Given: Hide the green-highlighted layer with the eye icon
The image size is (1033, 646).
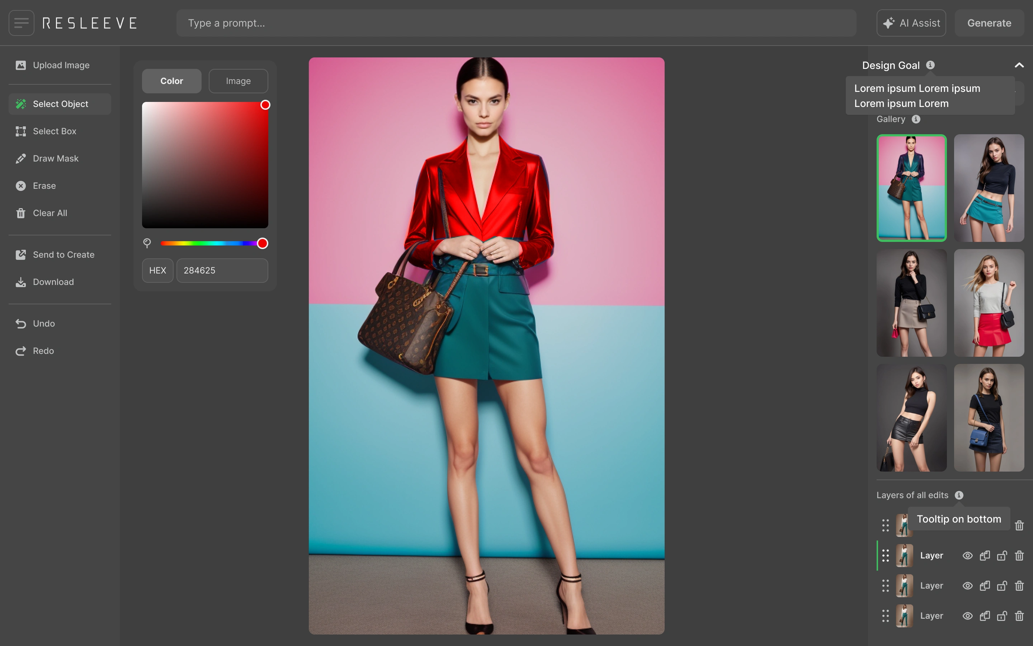Looking at the screenshot, I should 968,556.
